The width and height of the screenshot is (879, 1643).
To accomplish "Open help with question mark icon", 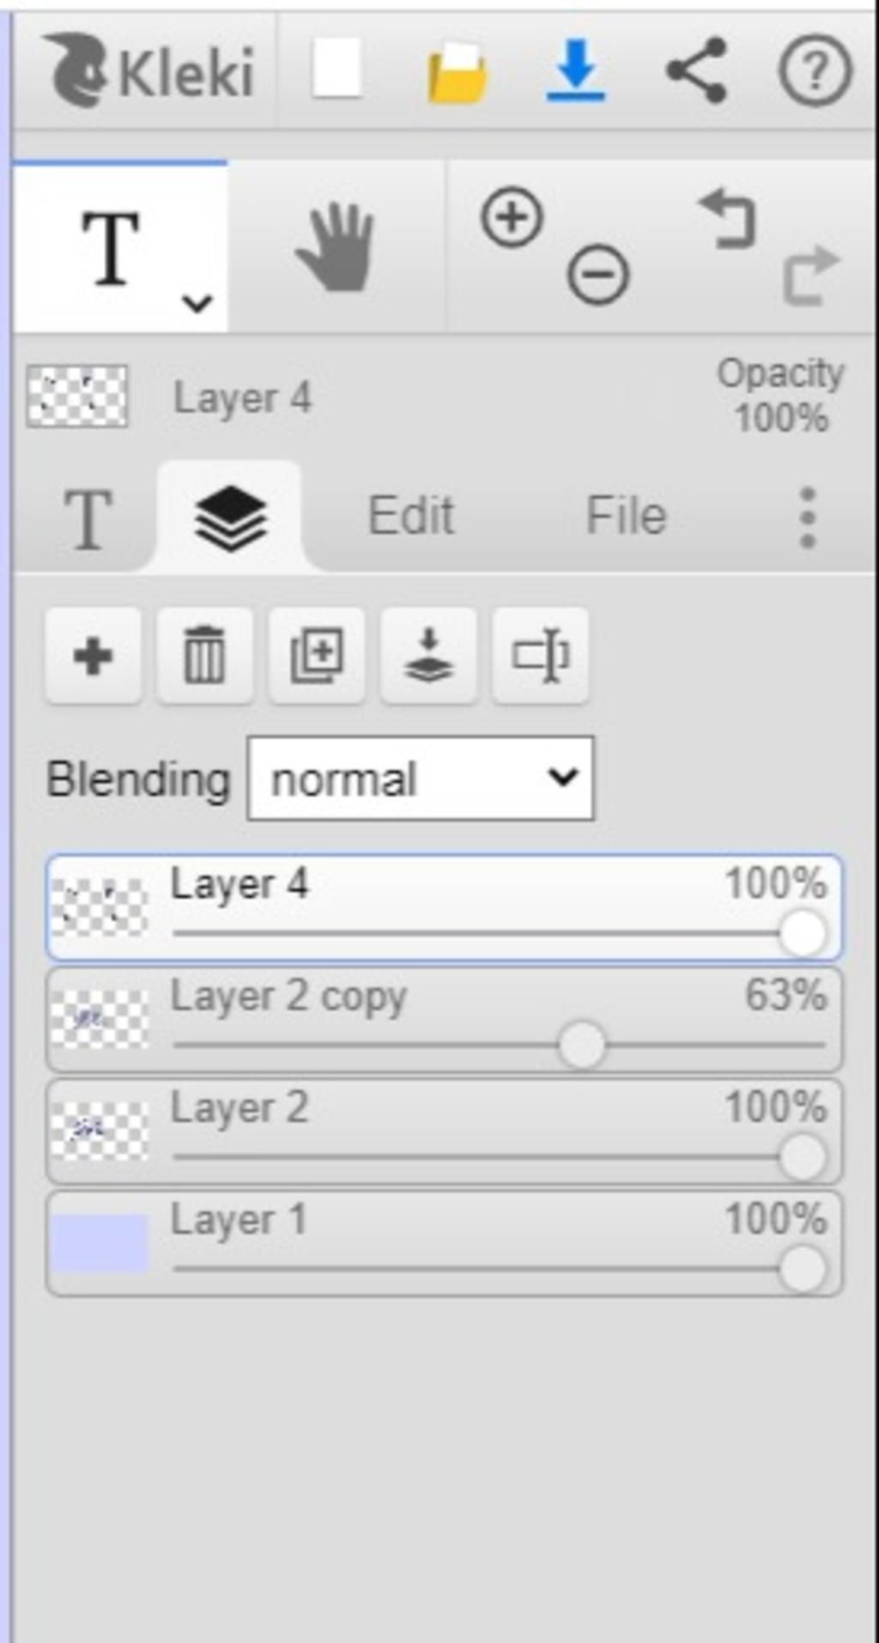I will tap(815, 70).
